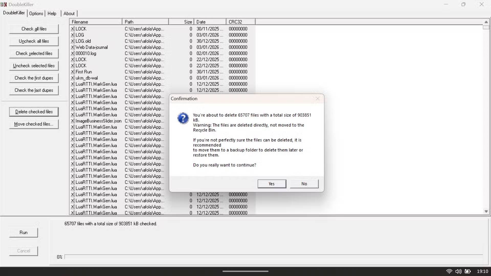Uncheck the Web Data-journal checkbox
The width and height of the screenshot is (491, 276).
pos(73,47)
